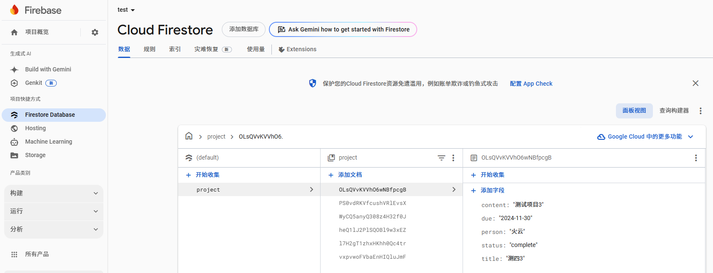
Task: Click the (default) database header
Action: tap(208, 157)
